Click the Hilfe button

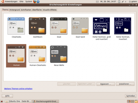click(x=7, y=96)
